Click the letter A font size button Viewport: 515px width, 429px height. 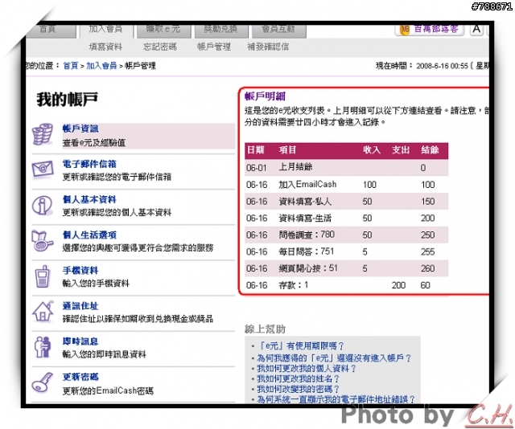pos(476,29)
